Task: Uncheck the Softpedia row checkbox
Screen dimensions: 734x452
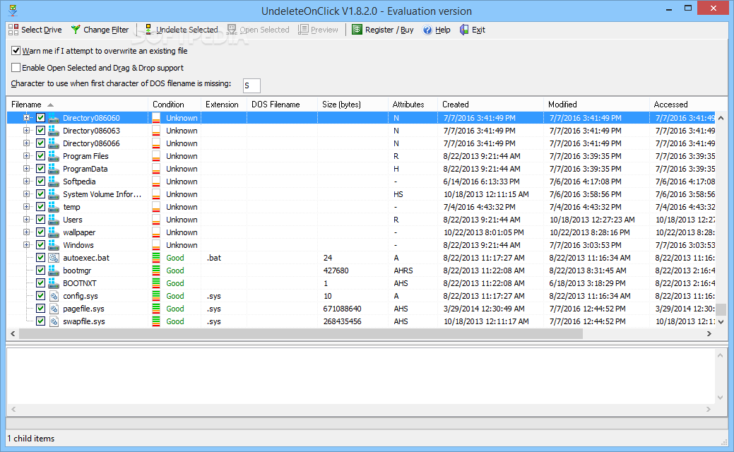Action: pyautogui.click(x=41, y=181)
